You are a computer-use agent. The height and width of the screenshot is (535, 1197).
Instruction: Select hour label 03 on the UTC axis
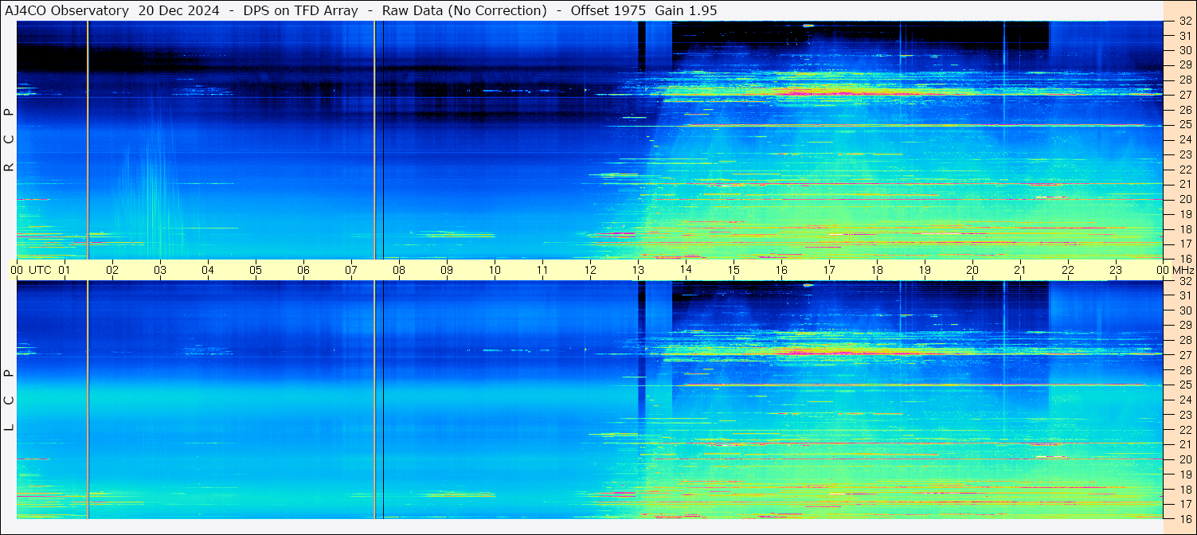coord(160,270)
